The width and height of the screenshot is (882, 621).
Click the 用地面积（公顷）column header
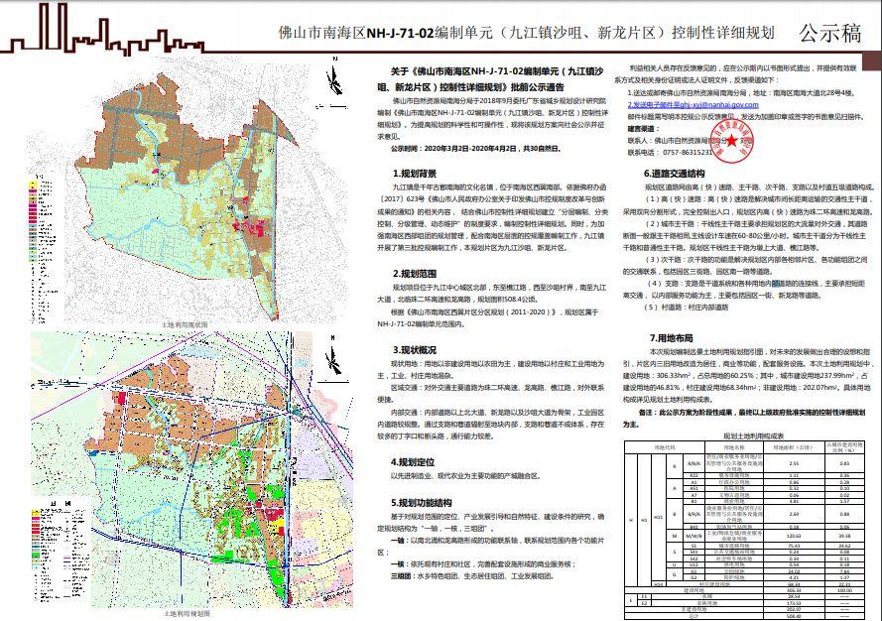point(793,447)
